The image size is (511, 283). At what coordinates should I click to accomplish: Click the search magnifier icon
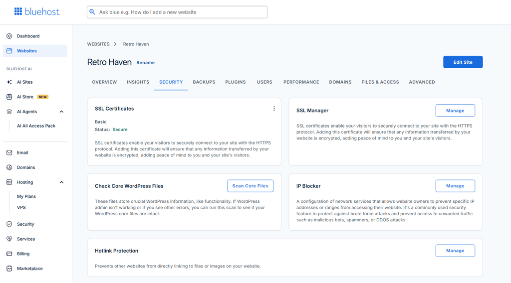(92, 12)
